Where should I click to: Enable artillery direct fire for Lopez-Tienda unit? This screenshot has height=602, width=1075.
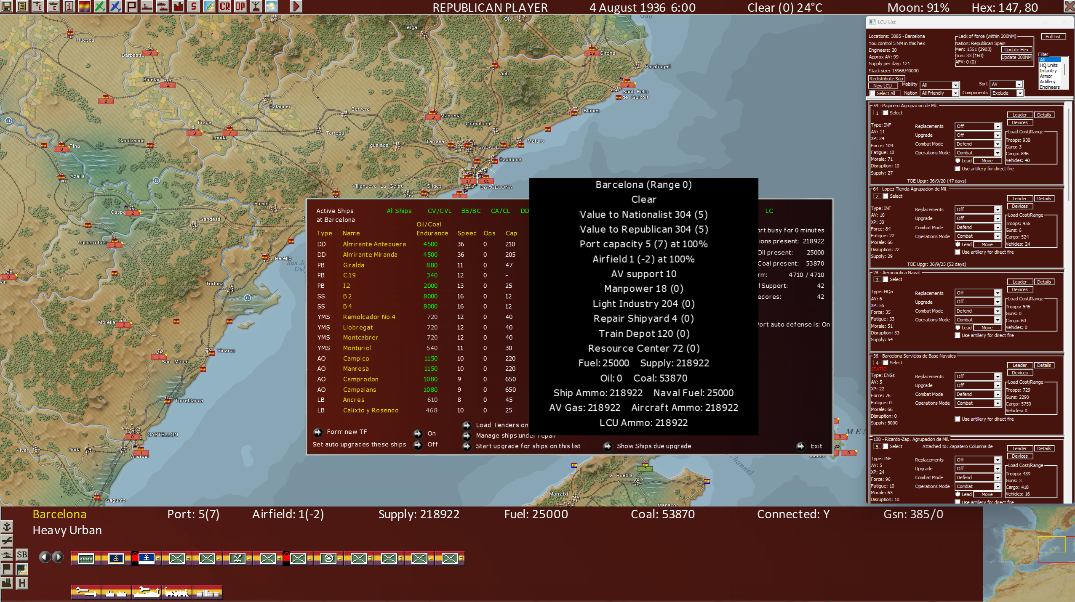click(x=958, y=252)
